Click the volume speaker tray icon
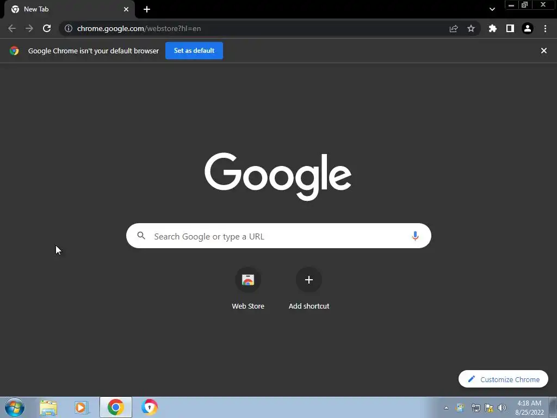Screen dimensions: 557x418 [502, 408]
